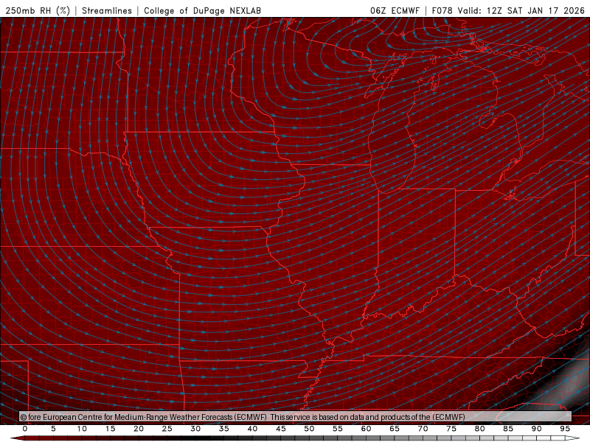Screen dimensions: 590x442
Task: Click the 'F078' forecast hour text
Action: 442,10
